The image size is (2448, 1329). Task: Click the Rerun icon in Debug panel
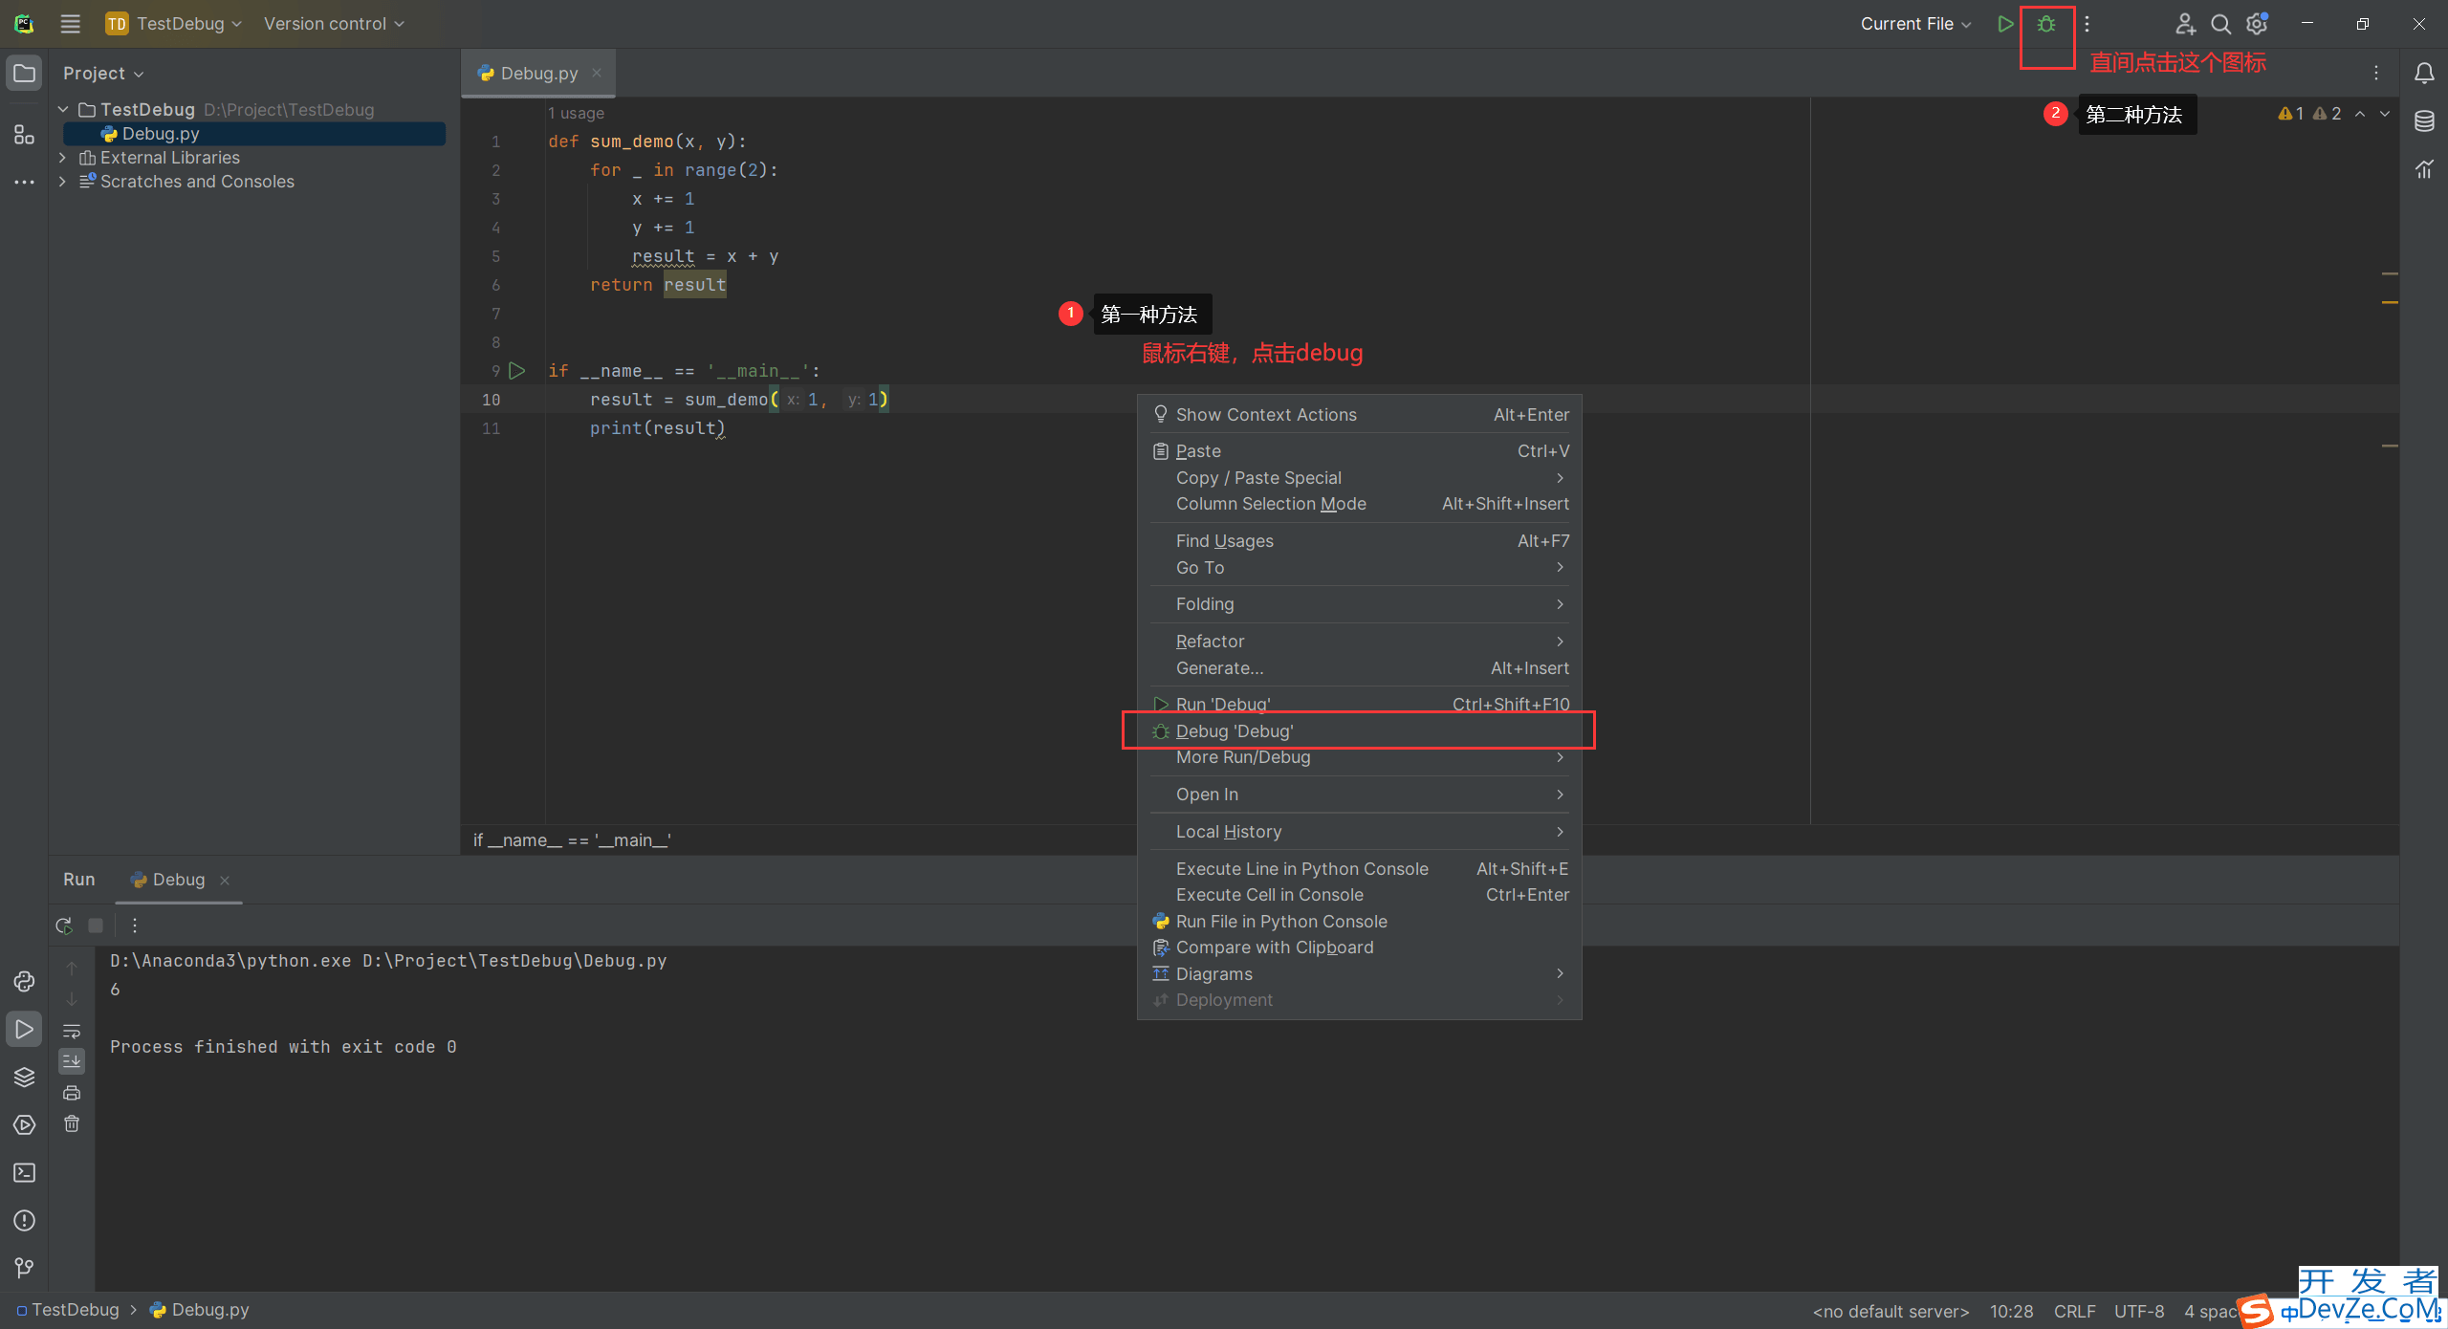(x=62, y=925)
